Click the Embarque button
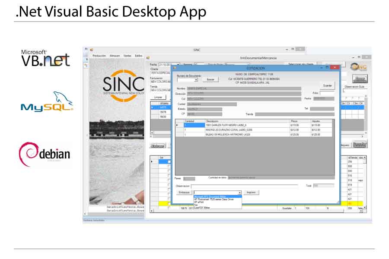Viewport: 389px width, 259px height. coord(184,192)
